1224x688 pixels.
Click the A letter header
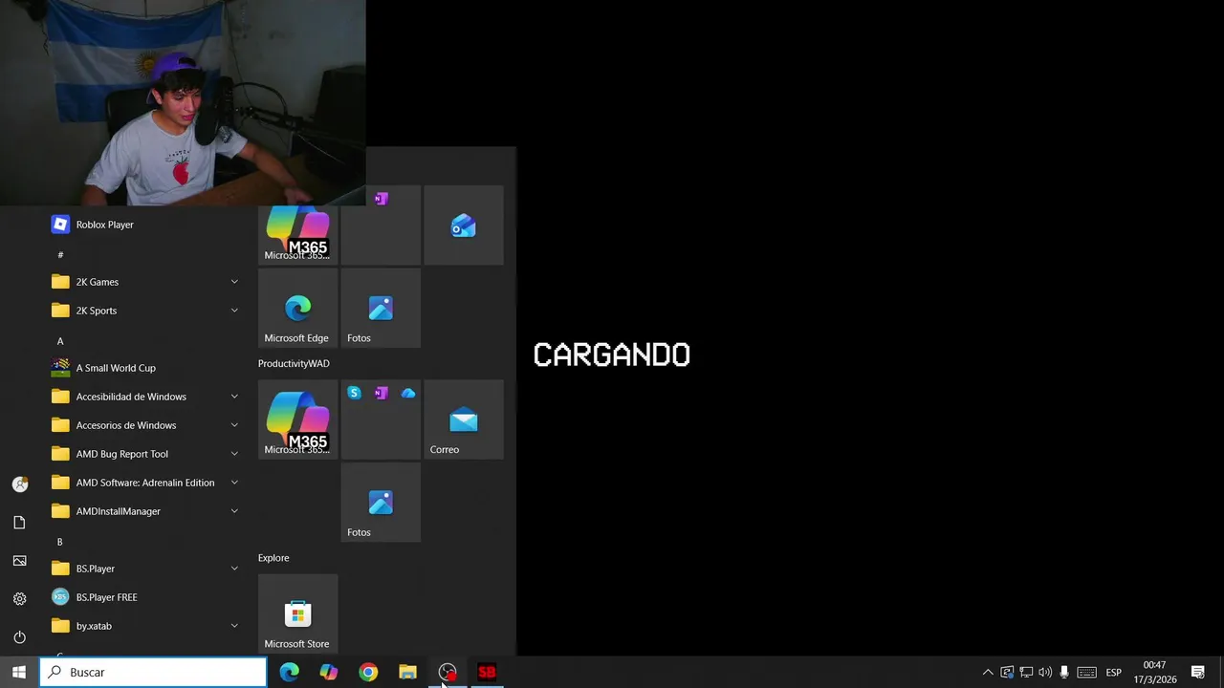(x=60, y=341)
